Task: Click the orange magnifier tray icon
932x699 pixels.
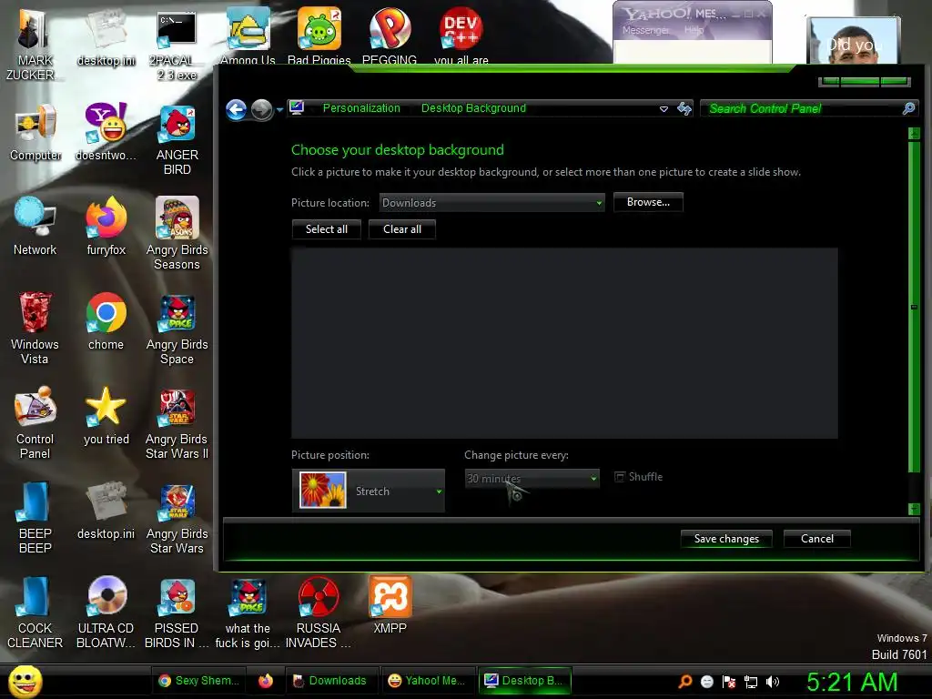Action: [x=684, y=681]
